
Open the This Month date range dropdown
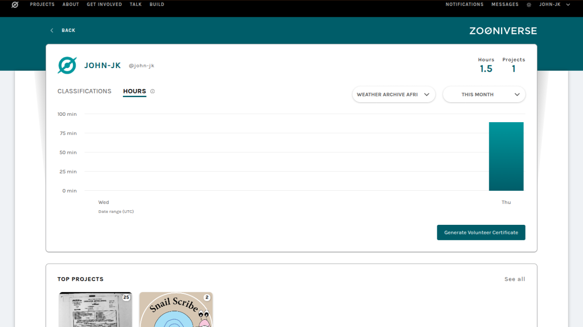[x=484, y=94]
